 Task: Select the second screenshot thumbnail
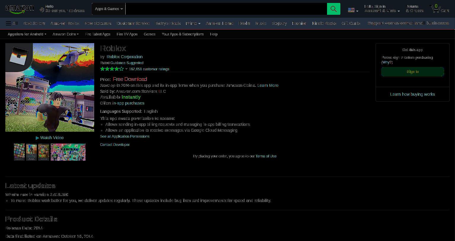31,152
